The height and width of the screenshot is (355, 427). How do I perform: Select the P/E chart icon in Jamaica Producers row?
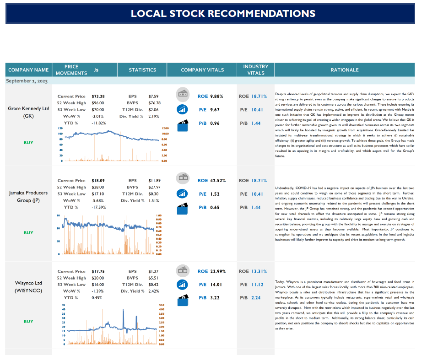point(182,194)
